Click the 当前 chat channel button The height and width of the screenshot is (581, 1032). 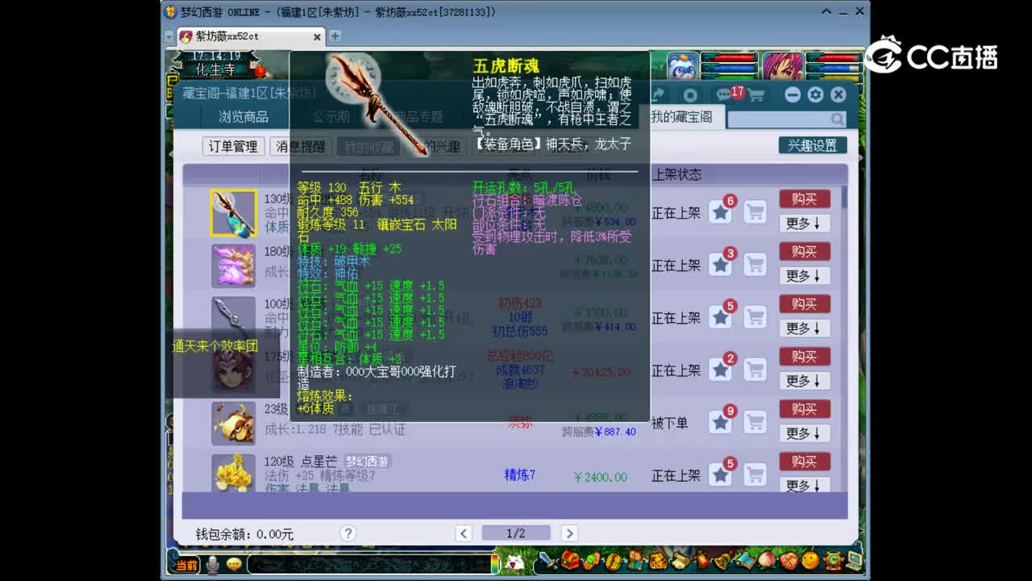pos(187,565)
